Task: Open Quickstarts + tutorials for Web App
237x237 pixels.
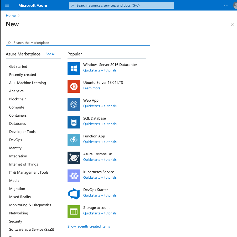Action: point(100,106)
